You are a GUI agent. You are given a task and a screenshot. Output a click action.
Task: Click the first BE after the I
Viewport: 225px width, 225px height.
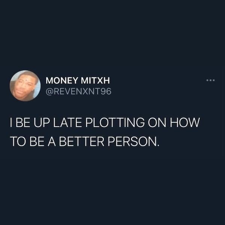pos(22,122)
